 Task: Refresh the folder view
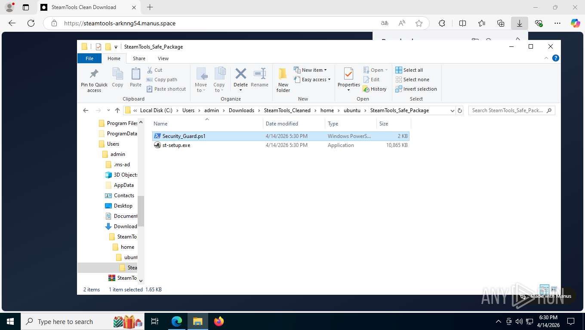point(460,110)
